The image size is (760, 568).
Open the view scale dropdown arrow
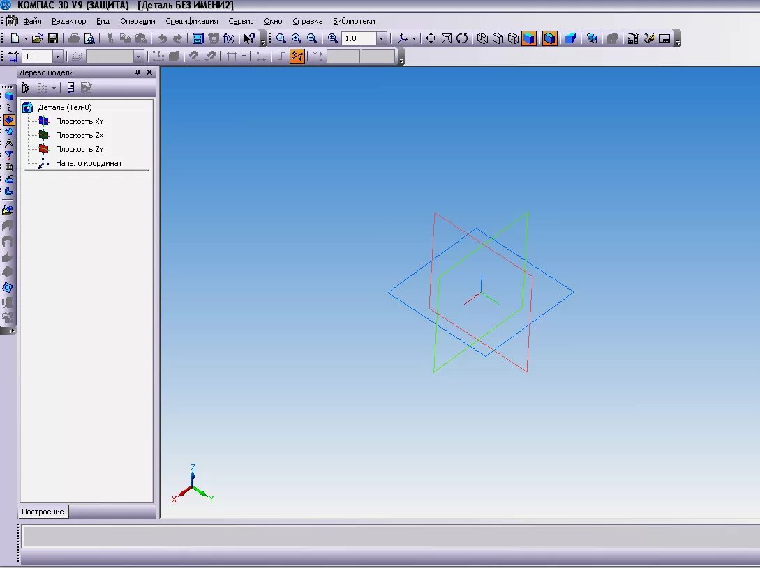(382, 38)
